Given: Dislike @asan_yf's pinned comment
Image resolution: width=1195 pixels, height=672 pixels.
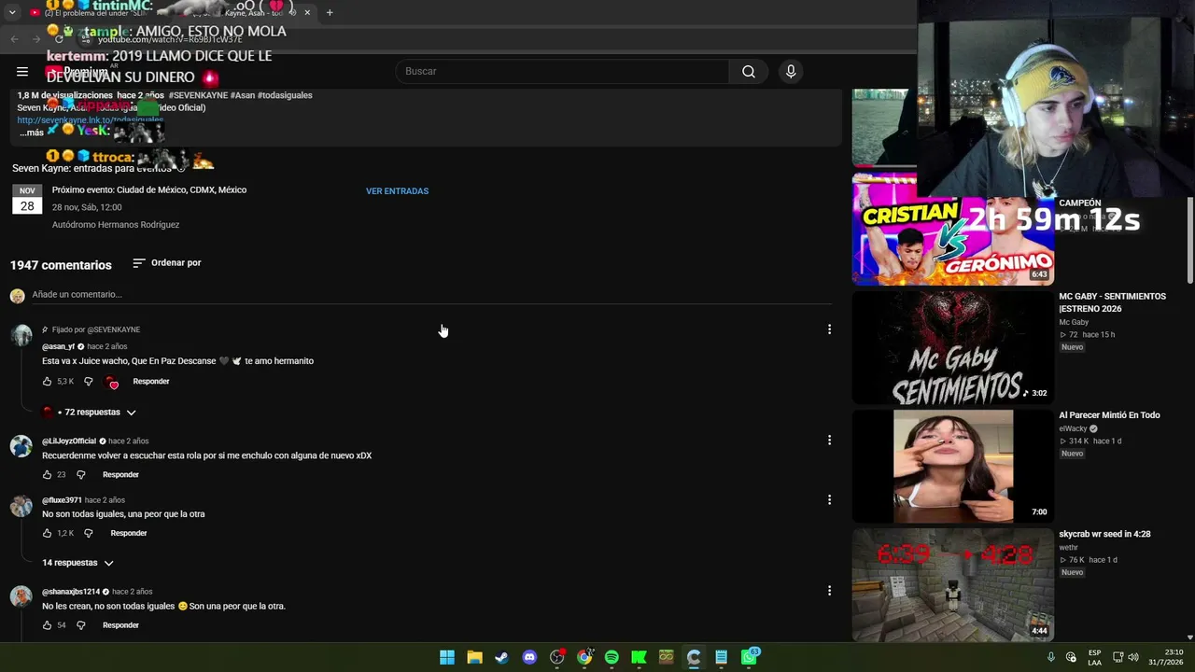Looking at the screenshot, I should tap(89, 382).
